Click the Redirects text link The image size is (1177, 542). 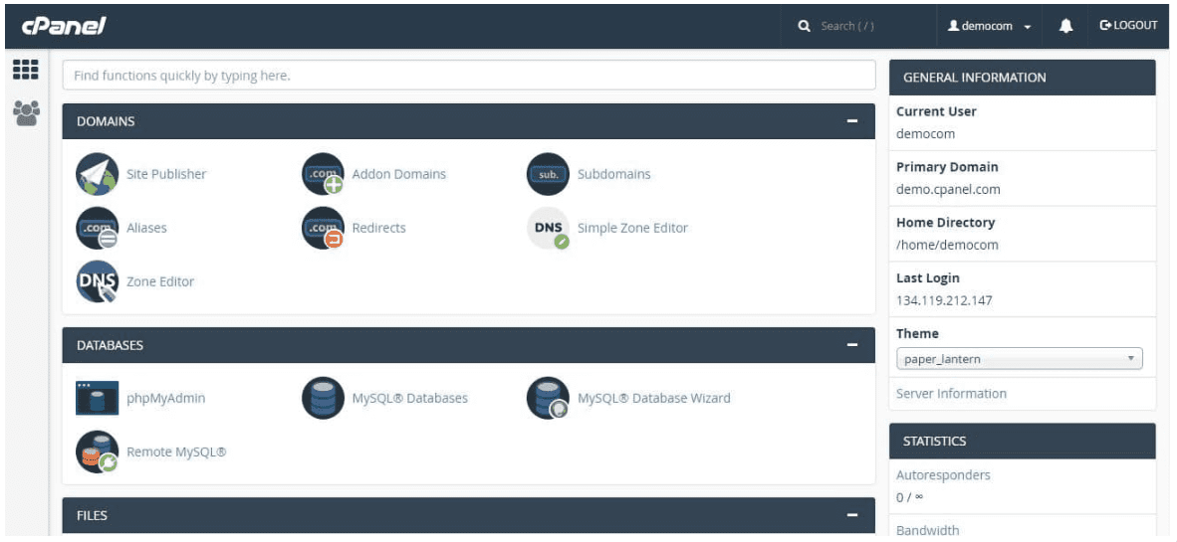[x=379, y=228]
